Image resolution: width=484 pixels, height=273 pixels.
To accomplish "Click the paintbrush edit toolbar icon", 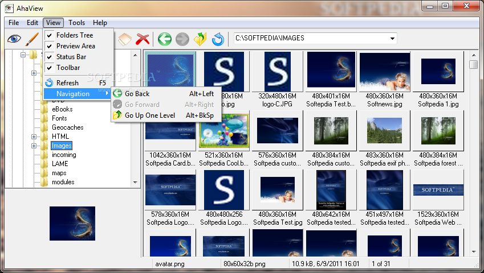I will [x=32, y=39].
